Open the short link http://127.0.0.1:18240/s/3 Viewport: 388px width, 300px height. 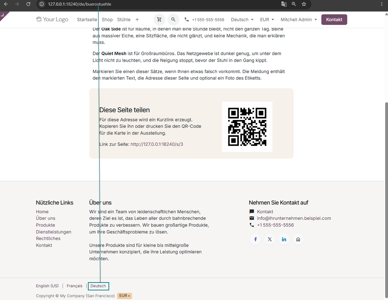157,144
